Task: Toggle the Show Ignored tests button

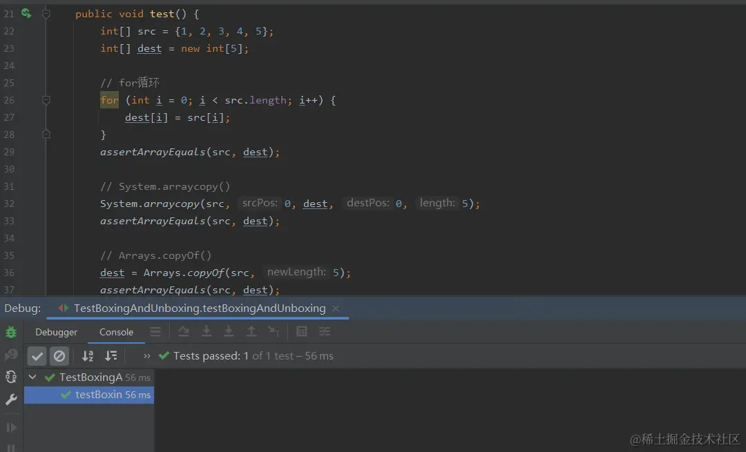Action: click(59, 356)
